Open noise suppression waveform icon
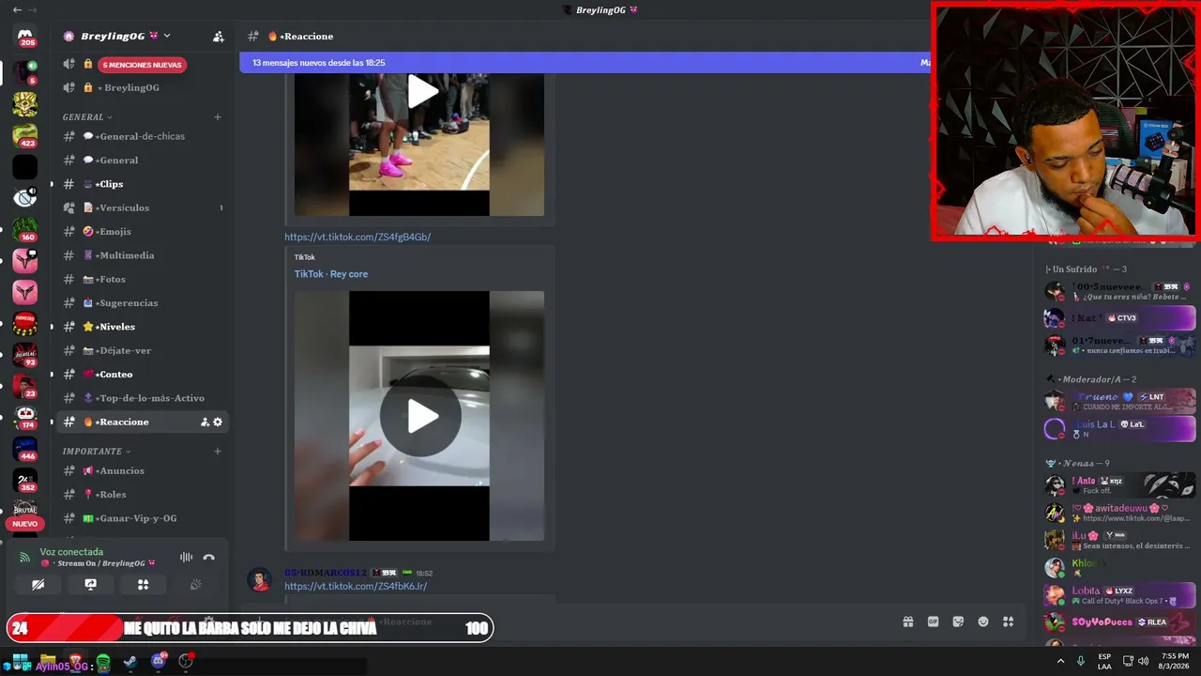The width and height of the screenshot is (1201, 676). tap(186, 558)
